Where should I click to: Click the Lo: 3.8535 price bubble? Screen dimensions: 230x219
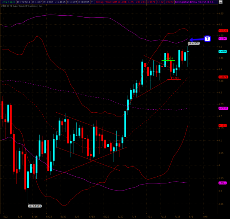point(34,206)
